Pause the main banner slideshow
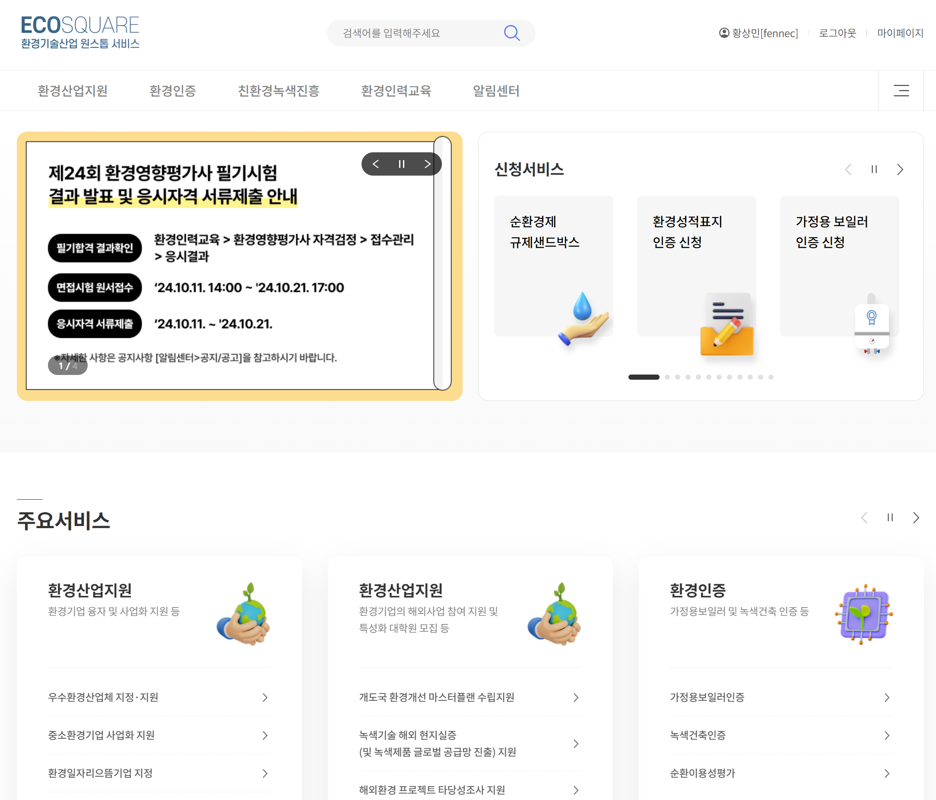This screenshot has height=800, width=936. [401, 164]
